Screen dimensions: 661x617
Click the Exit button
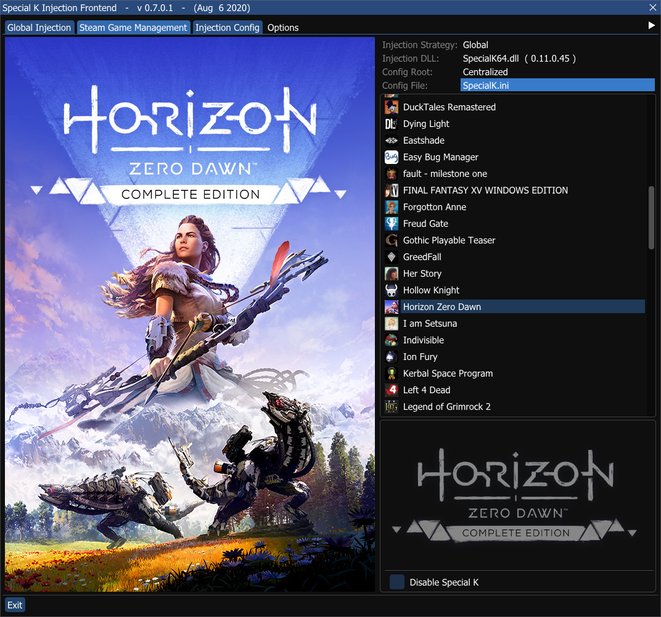click(15, 605)
